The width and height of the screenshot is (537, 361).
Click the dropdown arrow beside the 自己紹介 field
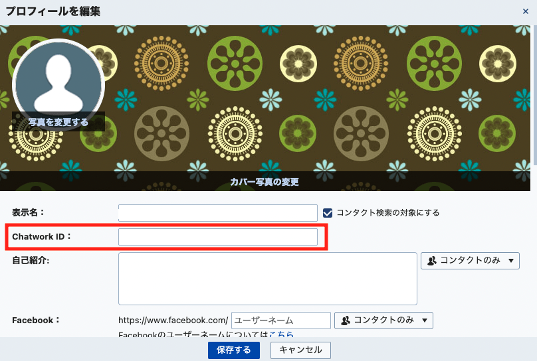tap(510, 261)
